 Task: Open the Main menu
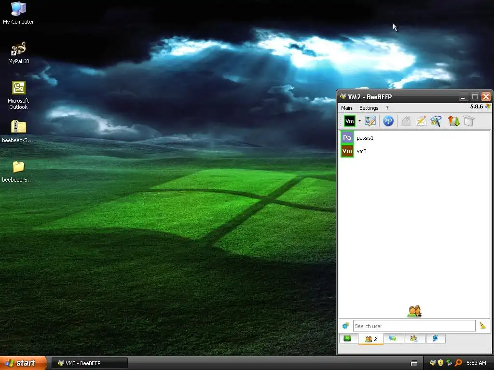pos(346,108)
